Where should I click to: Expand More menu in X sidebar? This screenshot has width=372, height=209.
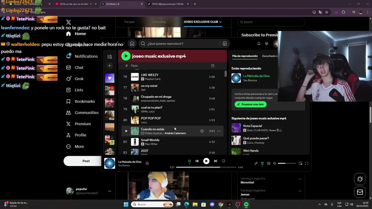pos(75,147)
